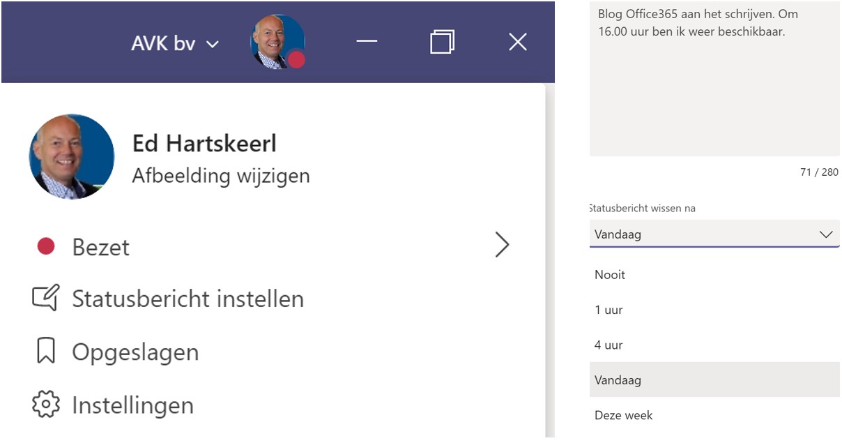The height and width of the screenshot is (443, 842).
Task: Select Nooit from the clear-after list
Action: click(610, 275)
